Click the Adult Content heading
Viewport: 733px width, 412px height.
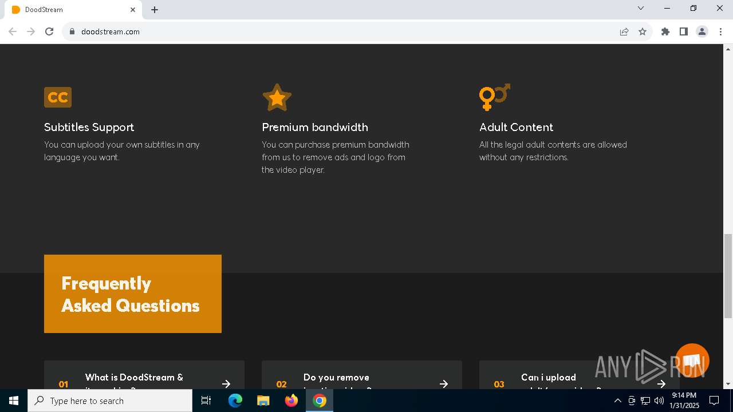(517, 127)
